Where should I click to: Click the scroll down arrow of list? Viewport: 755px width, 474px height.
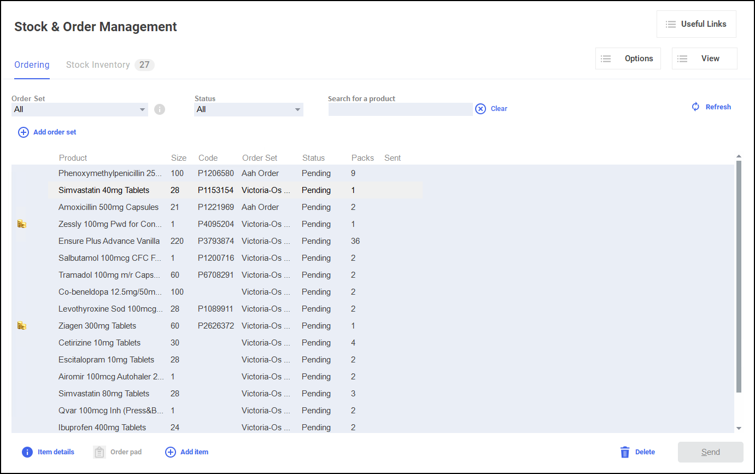[739, 428]
